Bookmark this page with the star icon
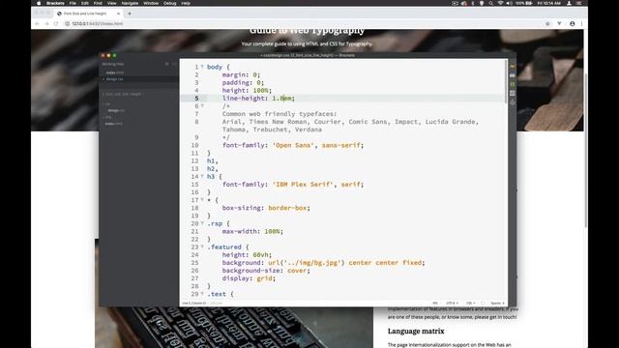Screen dimensions: 619x348 pos(547,23)
